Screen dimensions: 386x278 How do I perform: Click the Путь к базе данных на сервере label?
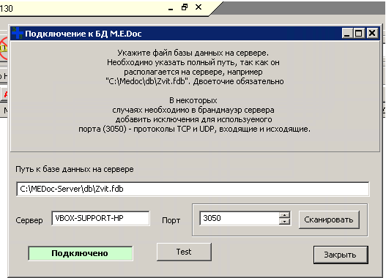tap(75, 169)
